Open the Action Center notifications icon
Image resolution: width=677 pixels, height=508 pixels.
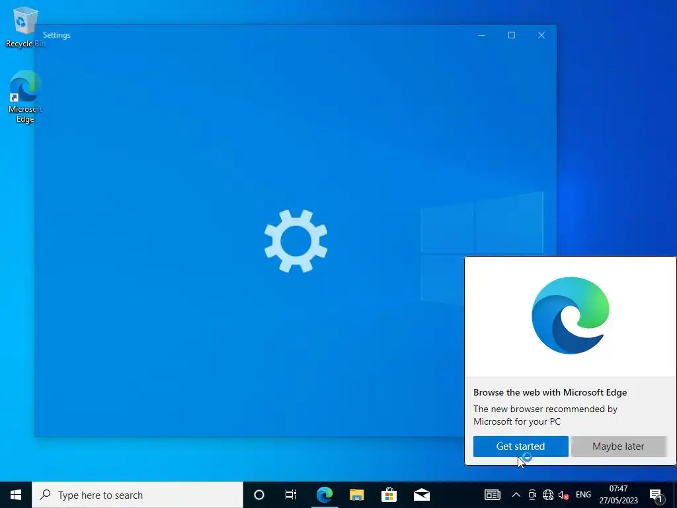pyautogui.click(x=656, y=495)
